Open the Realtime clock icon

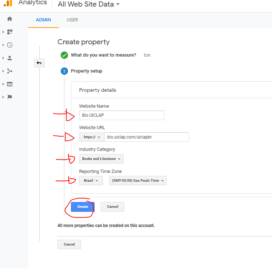pyautogui.click(x=10, y=45)
